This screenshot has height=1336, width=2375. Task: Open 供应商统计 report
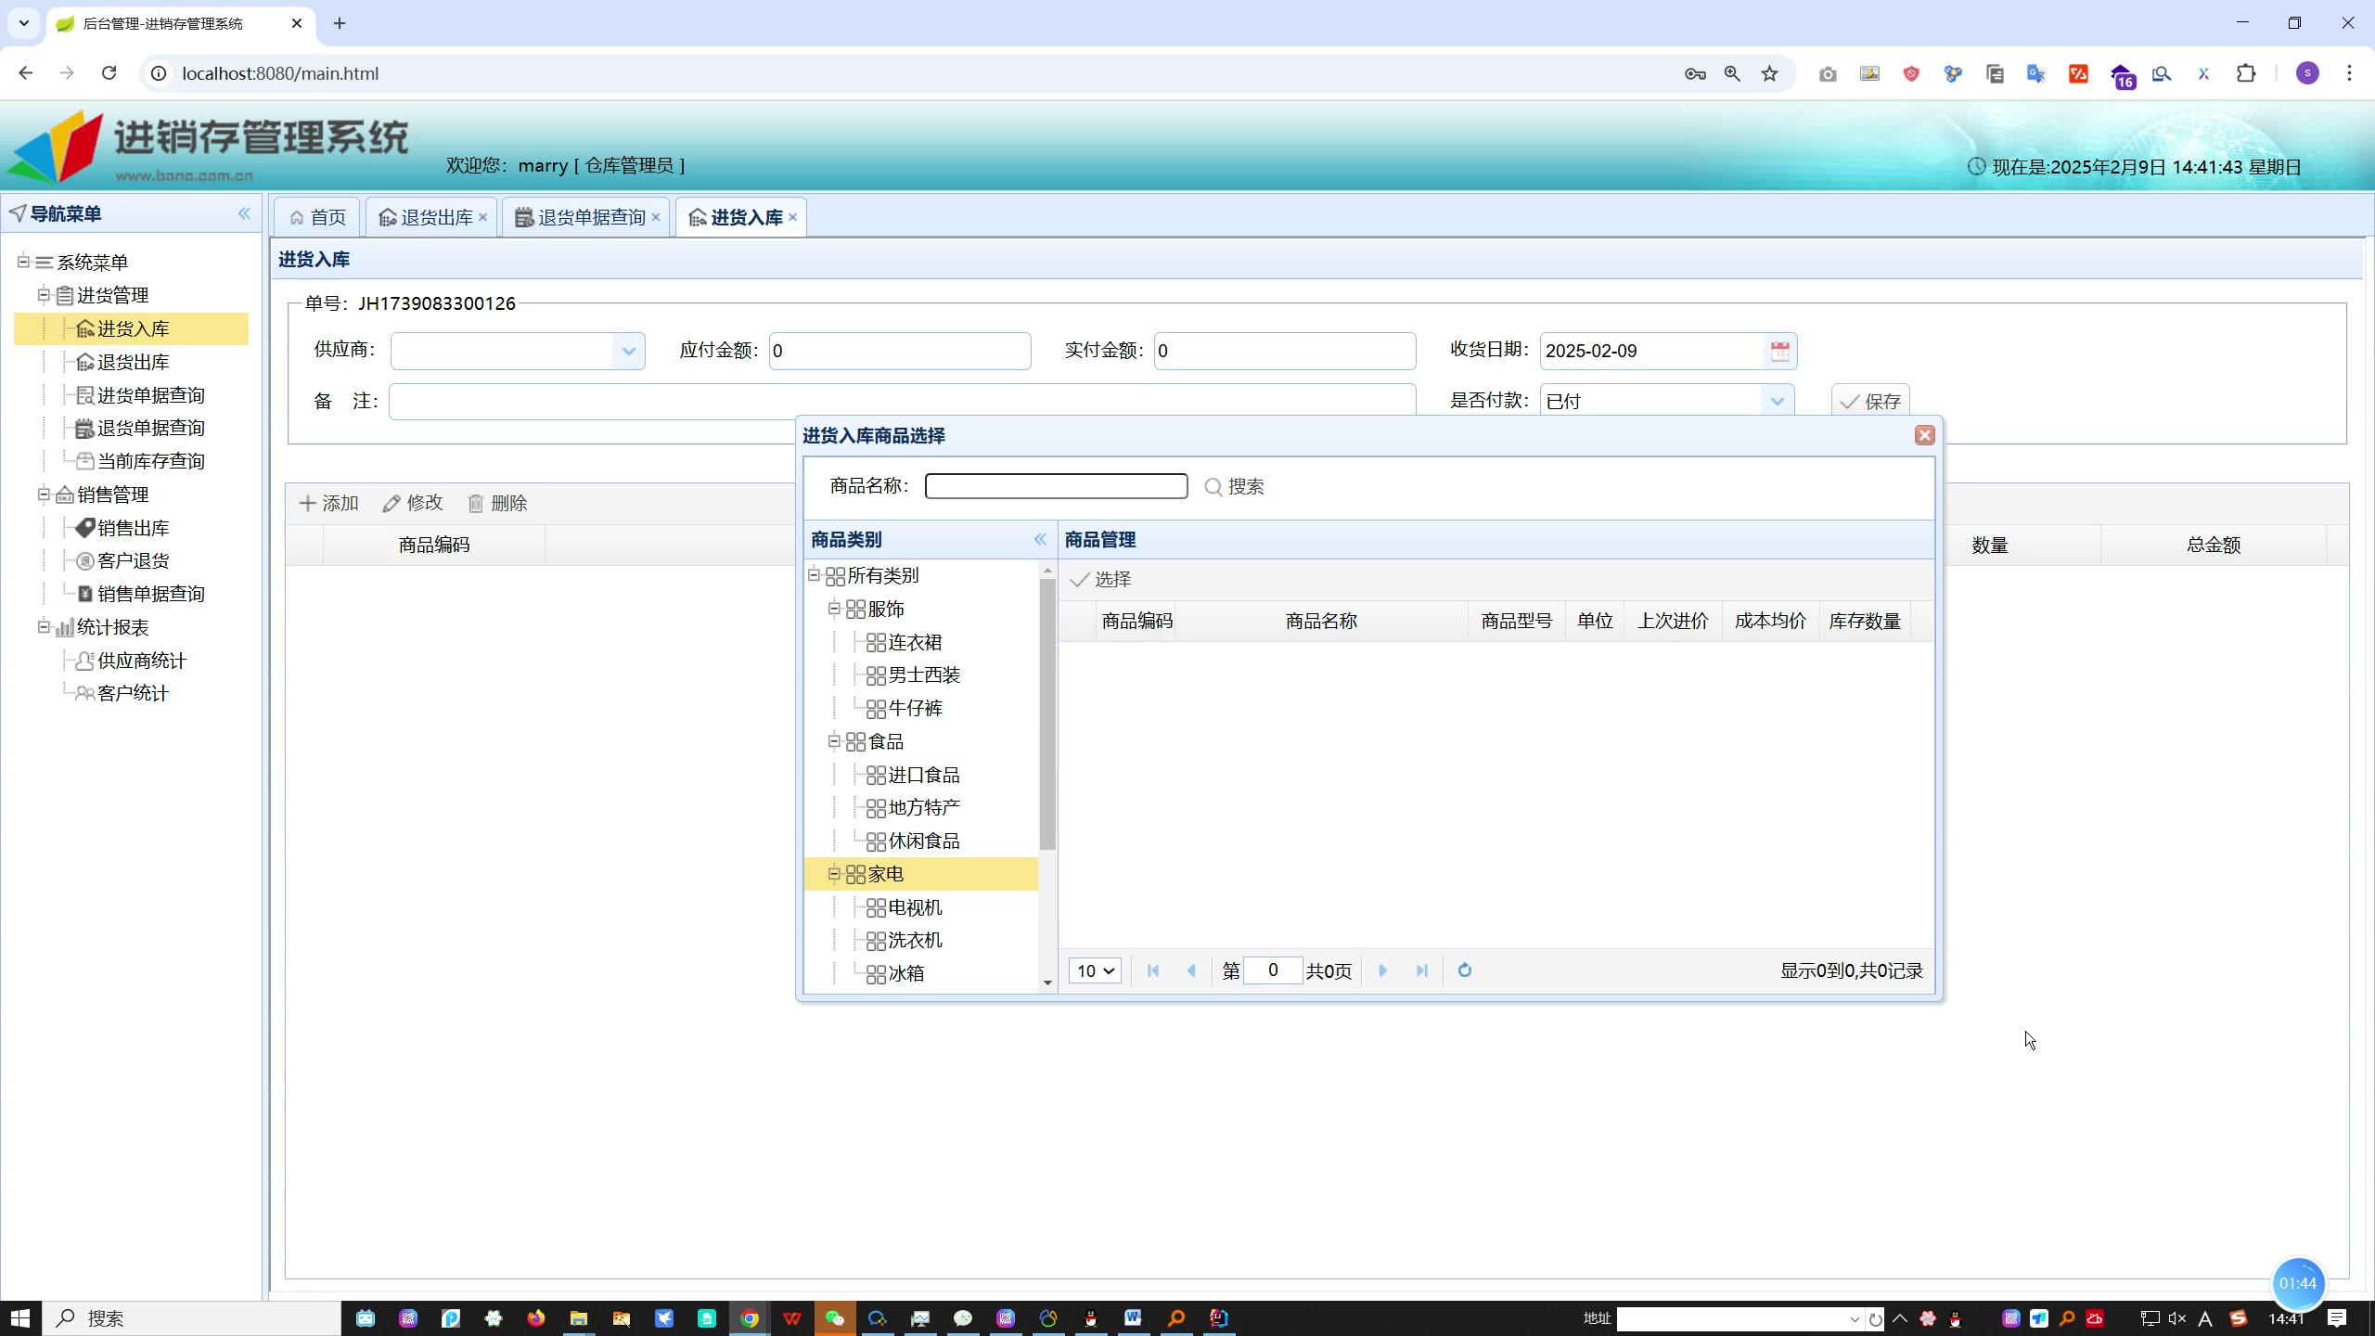click(x=141, y=661)
